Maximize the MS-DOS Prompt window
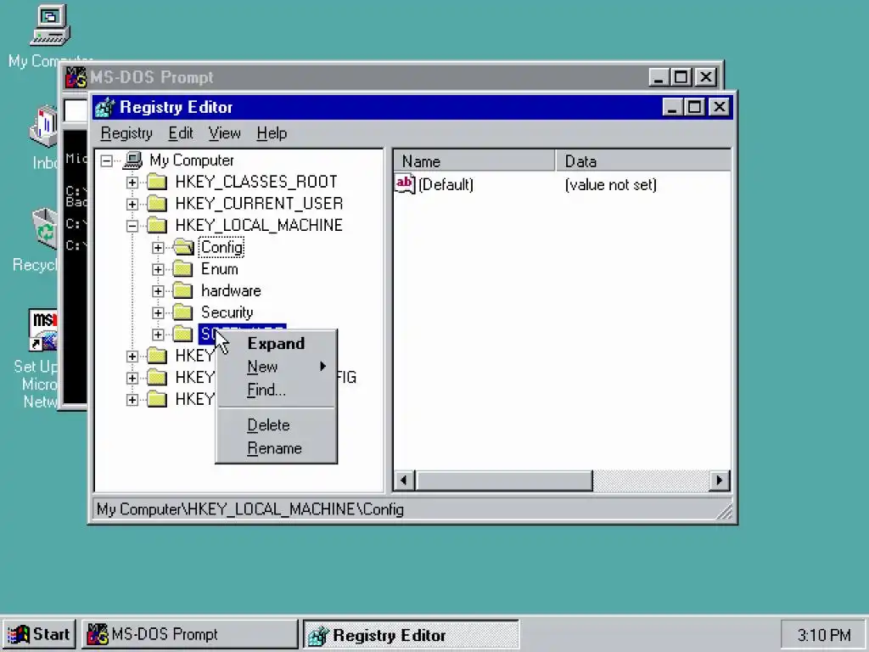The image size is (869, 652). point(681,77)
